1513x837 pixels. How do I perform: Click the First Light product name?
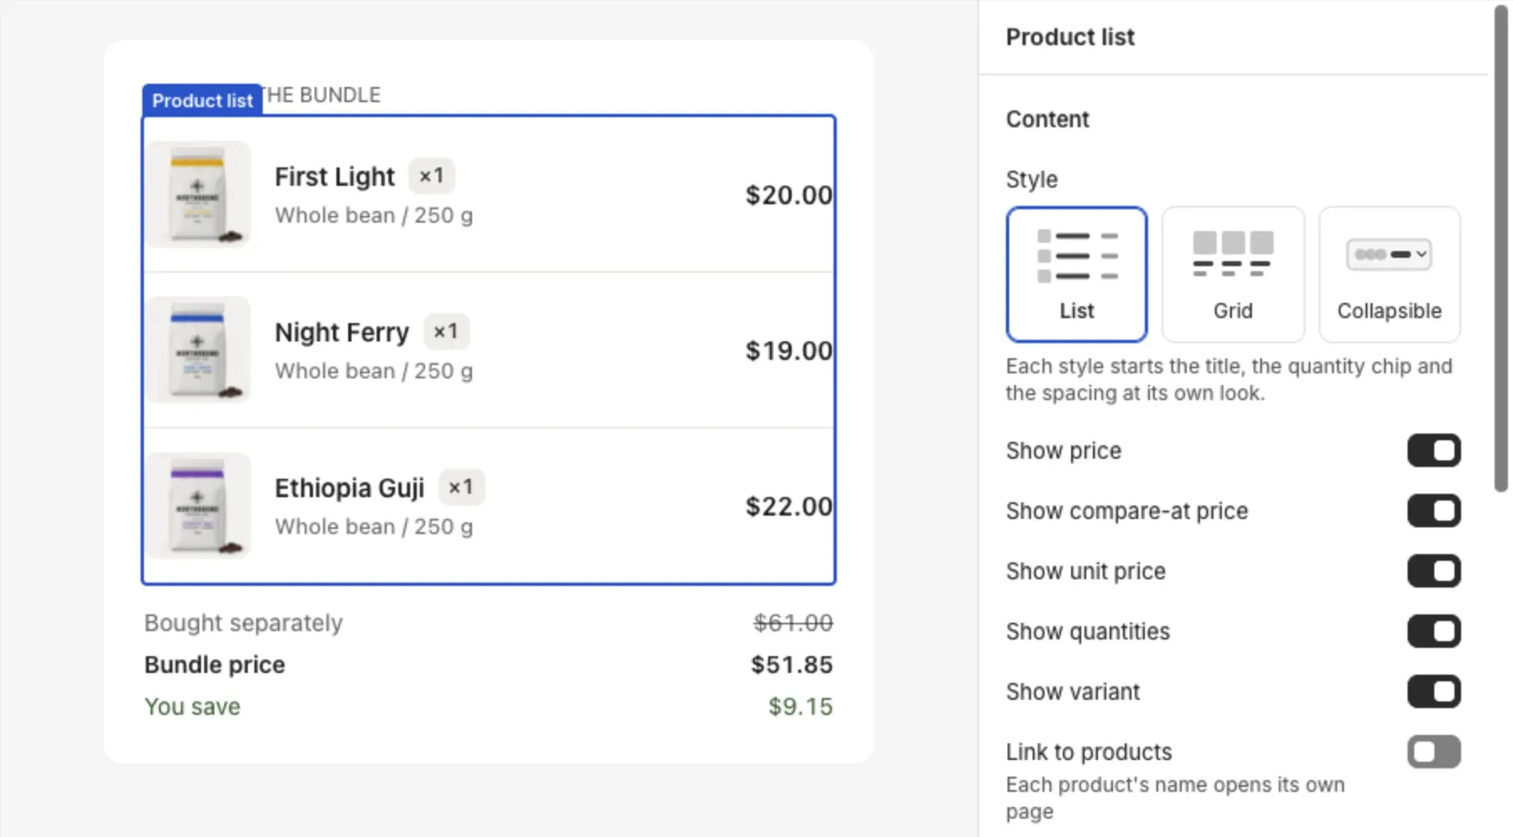pos(335,177)
